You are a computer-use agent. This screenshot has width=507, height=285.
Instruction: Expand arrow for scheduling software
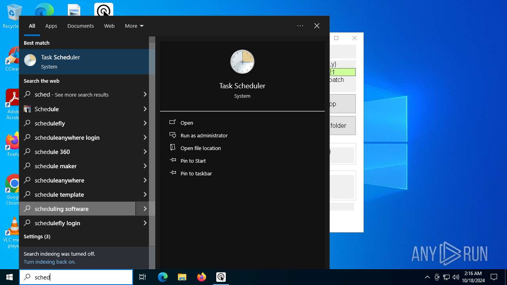(x=145, y=209)
